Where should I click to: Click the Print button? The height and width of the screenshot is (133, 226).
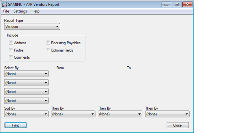tap(15, 125)
